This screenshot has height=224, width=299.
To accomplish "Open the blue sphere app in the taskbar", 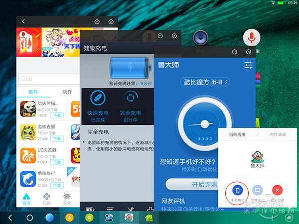I will pyautogui.click(x=49, y=218).
